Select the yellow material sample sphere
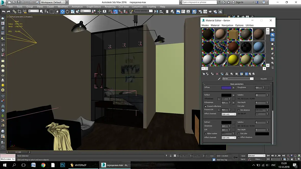Screen dimensions: 301x169 point(233,60)
